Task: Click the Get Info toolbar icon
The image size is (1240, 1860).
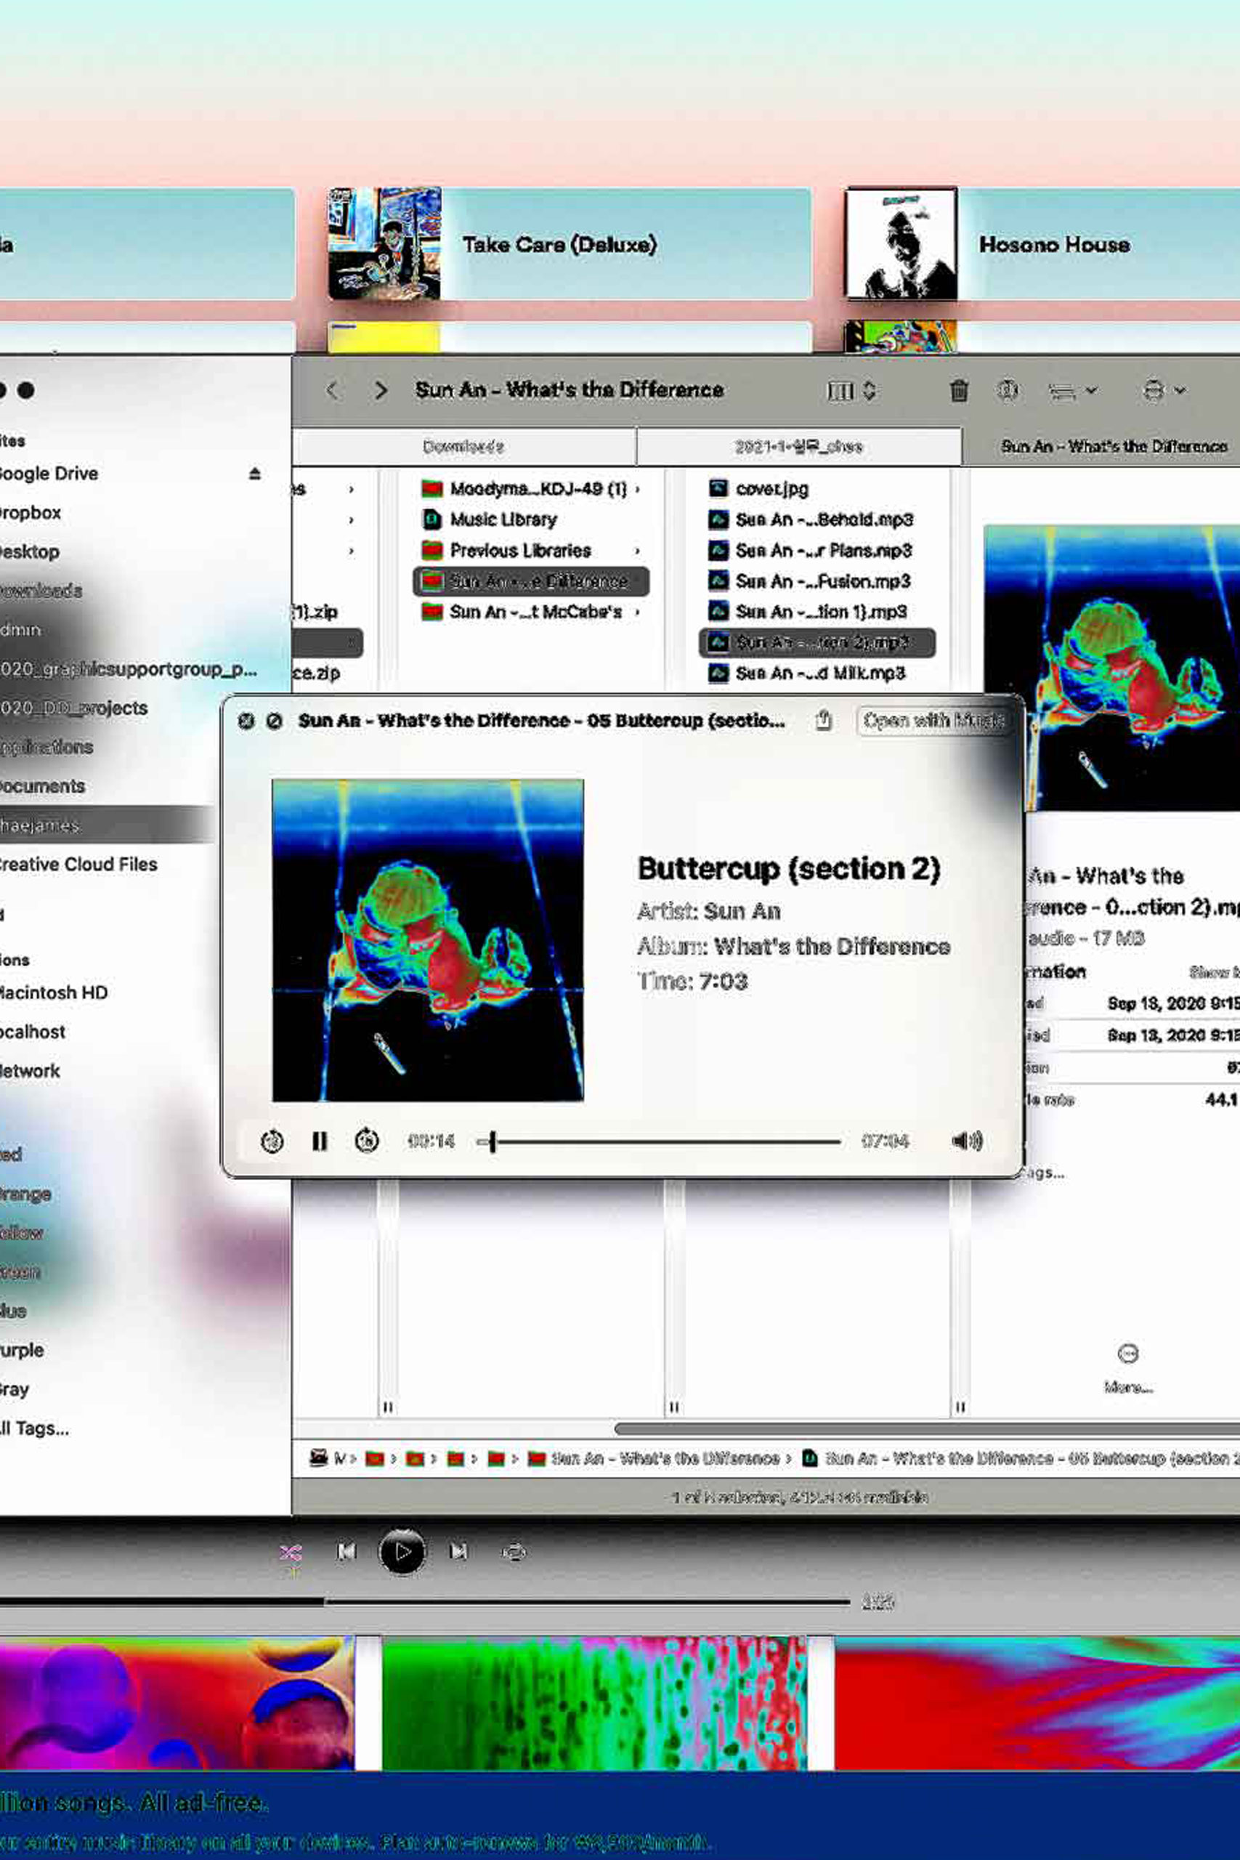Action: click(x=1007, y=391)
